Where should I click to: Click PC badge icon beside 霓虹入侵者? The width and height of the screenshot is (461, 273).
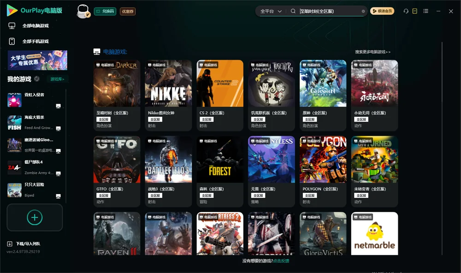(58, 106)
